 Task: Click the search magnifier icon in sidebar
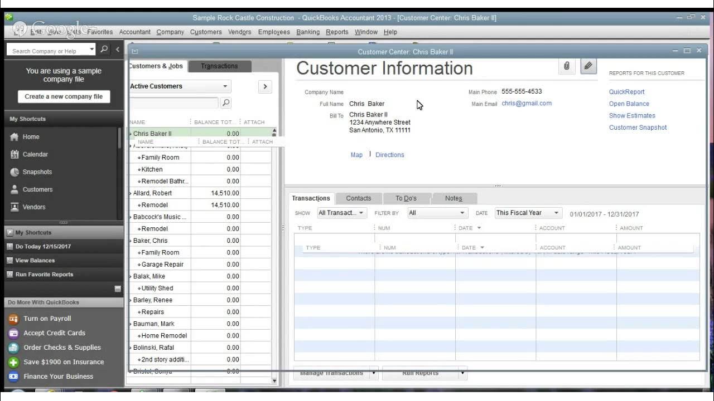pyautogui.click(x=104, y=50)
